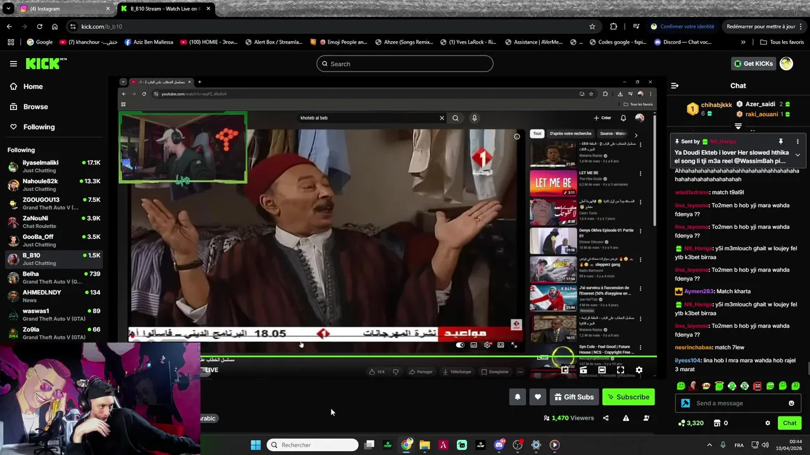Close the B_B10 Stream browser tab

(208, 9)
